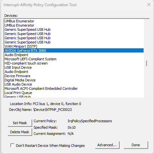
Task: Select USB Input Device entry
Action: pos(74,67)
